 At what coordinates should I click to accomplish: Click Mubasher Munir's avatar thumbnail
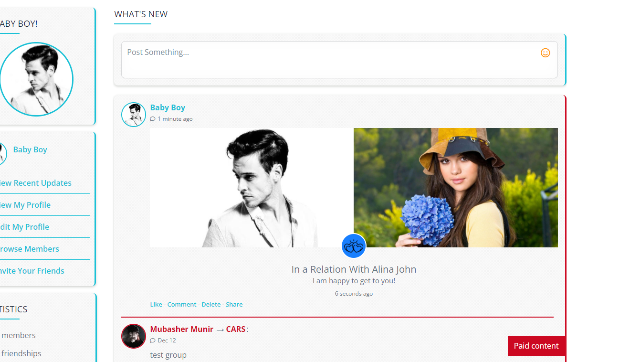pos(134,336)
